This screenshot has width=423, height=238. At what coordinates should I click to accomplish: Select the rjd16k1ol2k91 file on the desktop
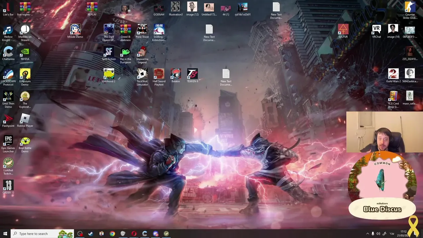pos(243,9)
